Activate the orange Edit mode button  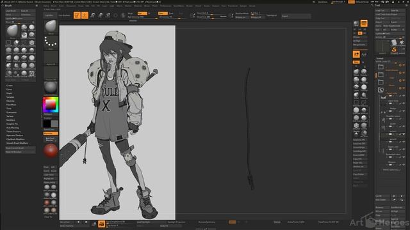pyautogui.click(x=77, y=15)
